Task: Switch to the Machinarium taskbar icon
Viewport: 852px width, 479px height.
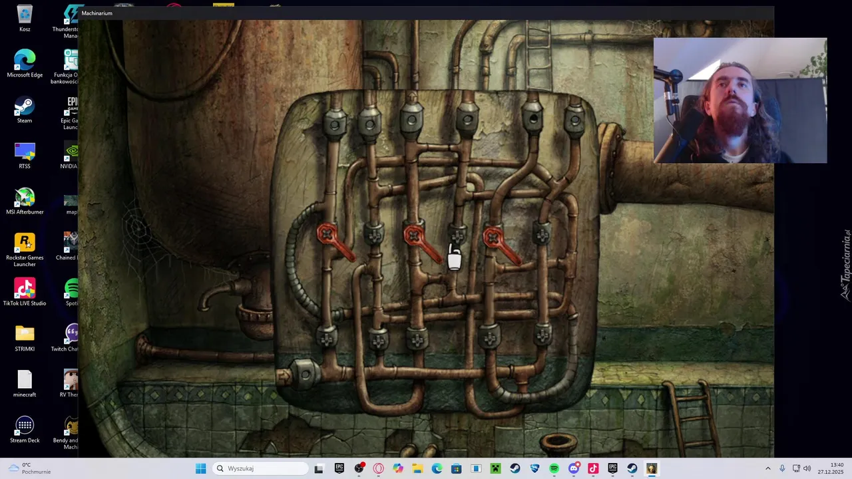Action: point(651,468)
